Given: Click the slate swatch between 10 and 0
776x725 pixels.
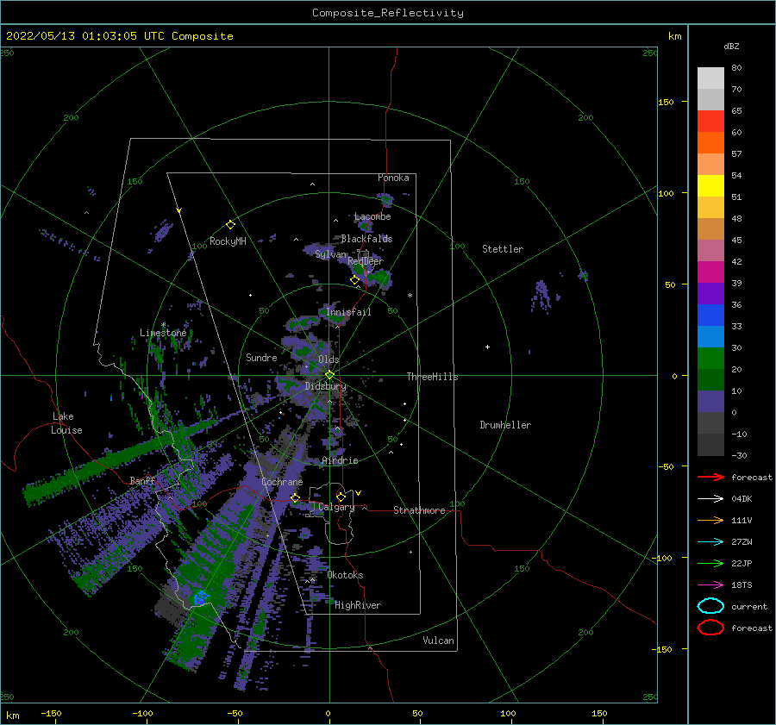Looking at the screenshot, I should [x=710, y=402].
